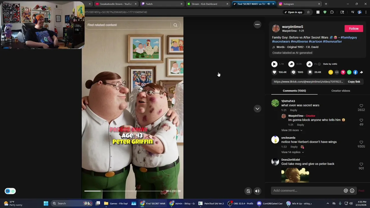The image size is (370, 208).
Task: Open the #secretwars hashtag link
Action: (281, 42)
